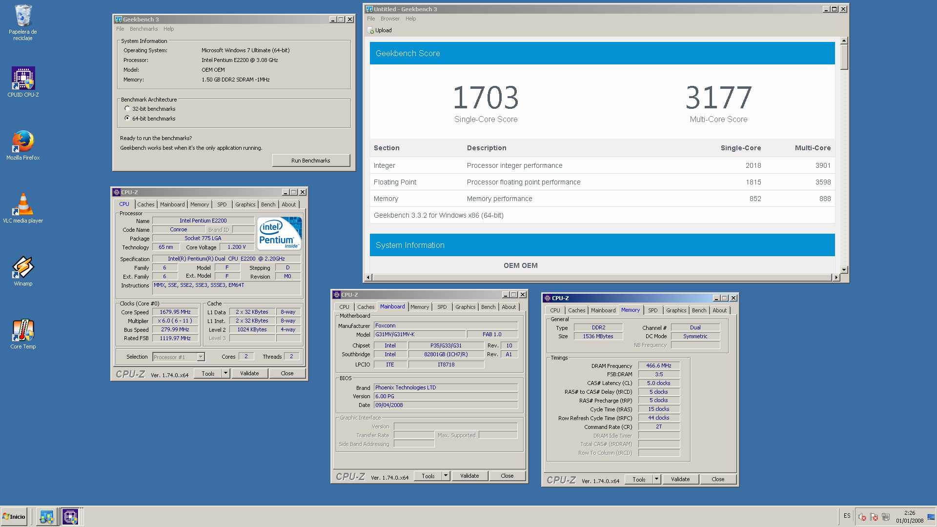The image size is (937, 527).
Task: Select the CPU-Z taskbar icon
Action: click(70, 517)
